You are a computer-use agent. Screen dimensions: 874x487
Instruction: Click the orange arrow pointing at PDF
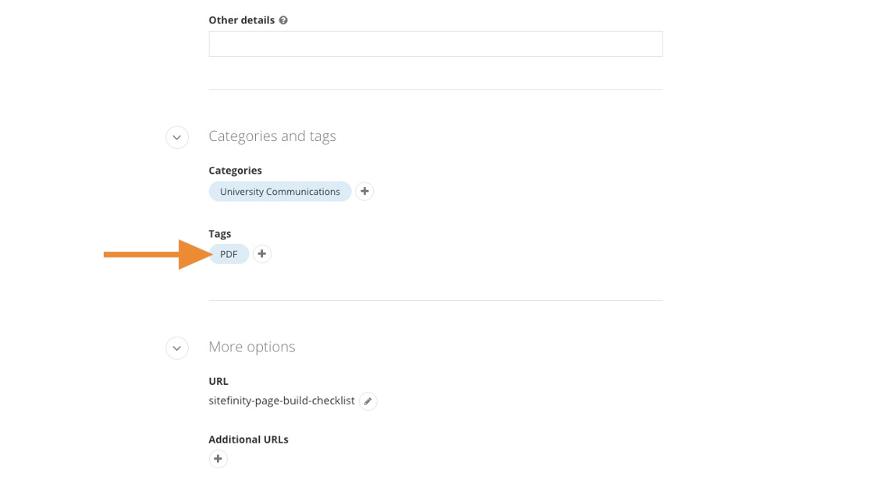(156, 254)
